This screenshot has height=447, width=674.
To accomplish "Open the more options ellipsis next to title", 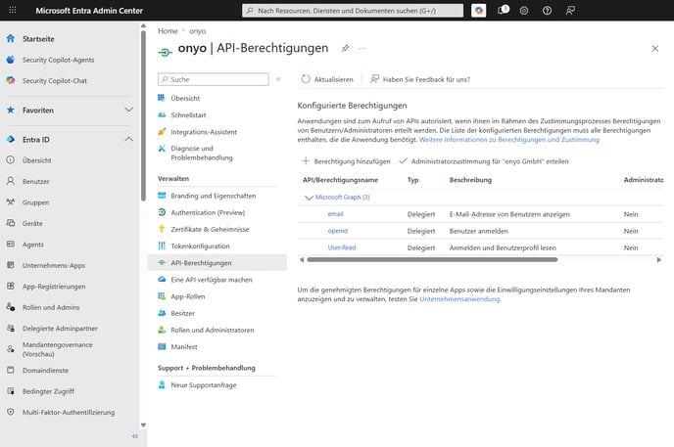I will click(x=361, y=49).
